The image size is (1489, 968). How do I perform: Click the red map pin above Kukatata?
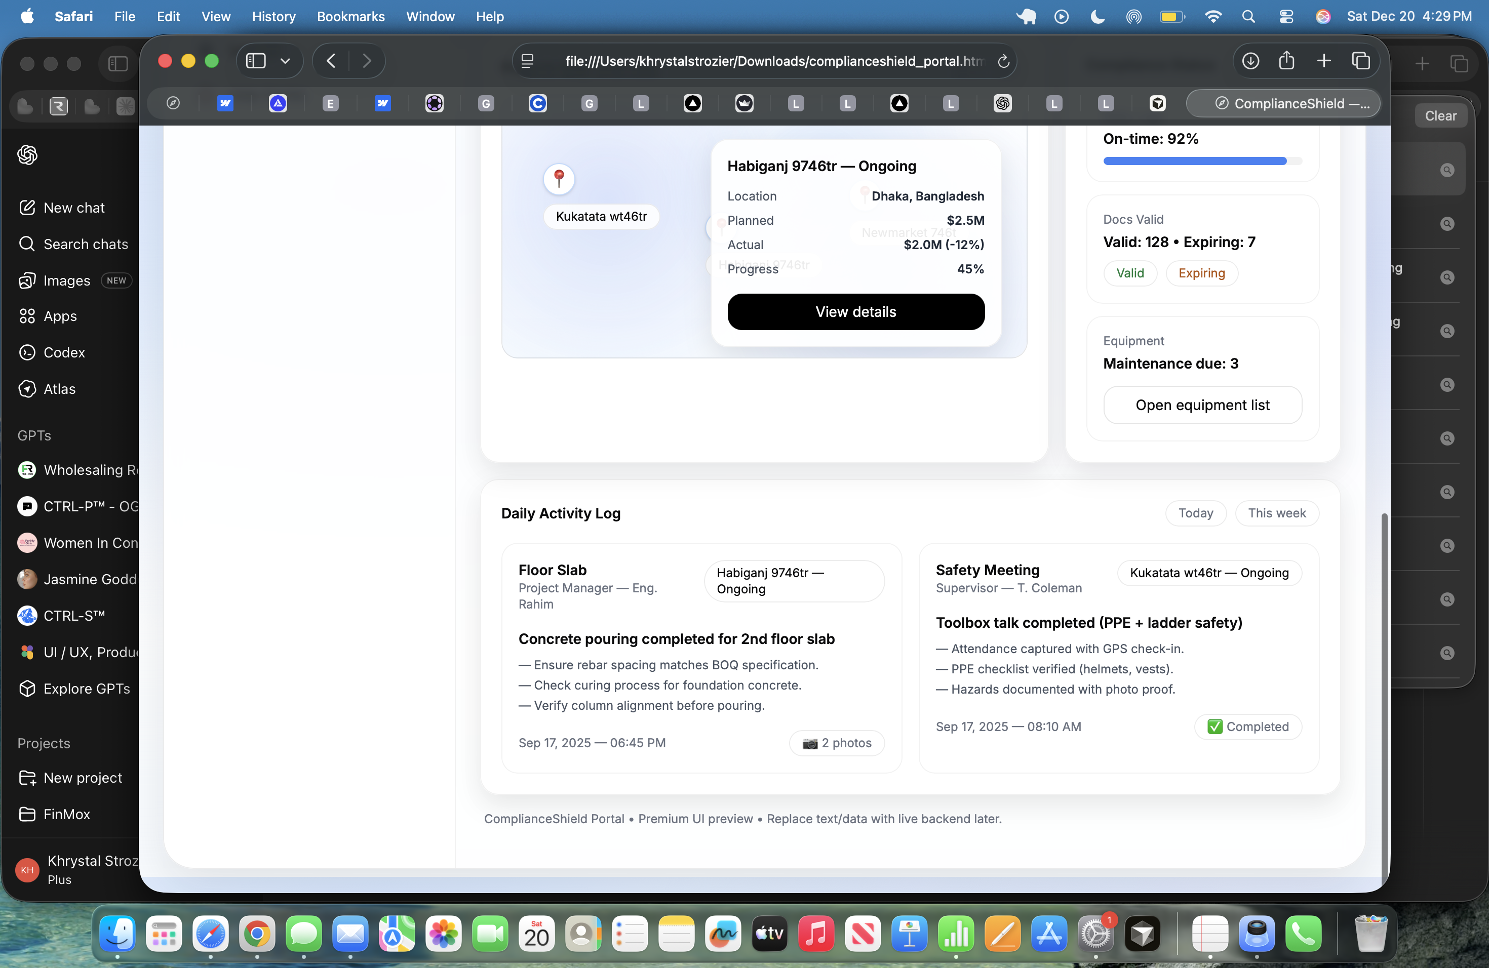pyautogui.click(x=559, y=178)
